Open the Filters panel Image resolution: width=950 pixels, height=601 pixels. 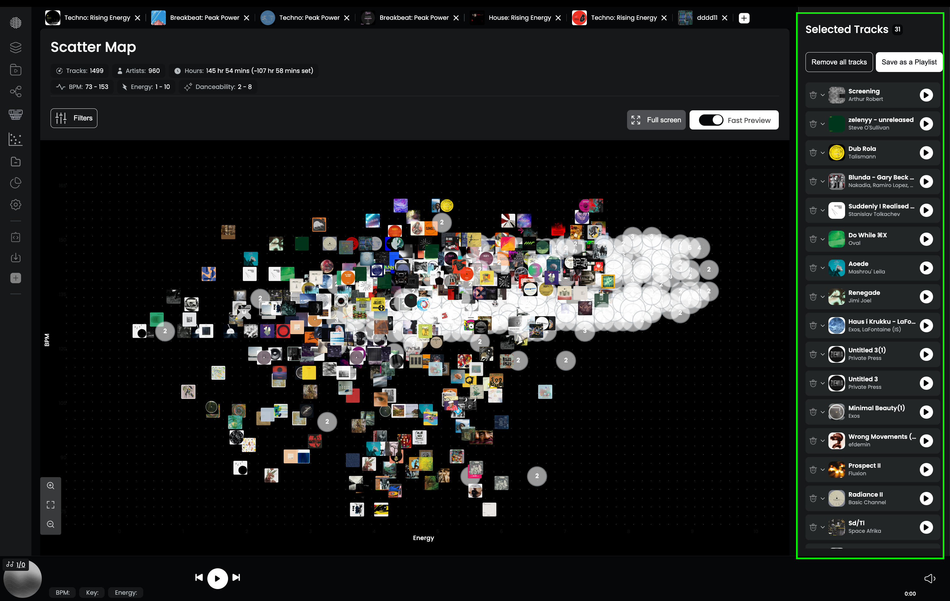[x=74, y=118]
